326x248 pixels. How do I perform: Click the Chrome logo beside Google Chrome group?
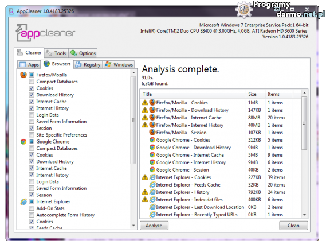point(23,142)
